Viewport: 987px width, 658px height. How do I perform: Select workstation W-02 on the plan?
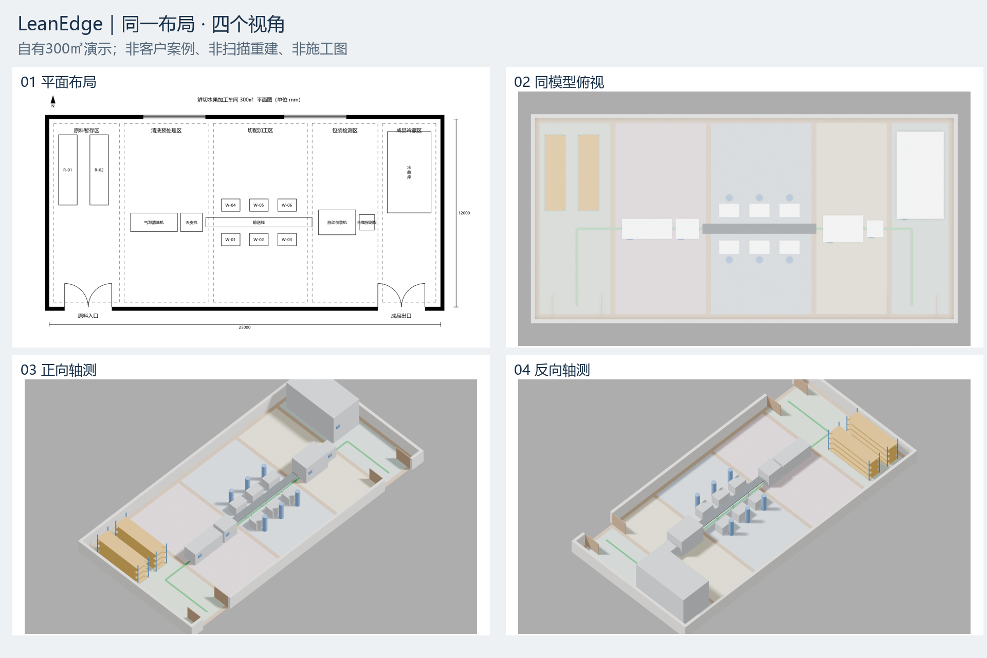coord(259,240)
